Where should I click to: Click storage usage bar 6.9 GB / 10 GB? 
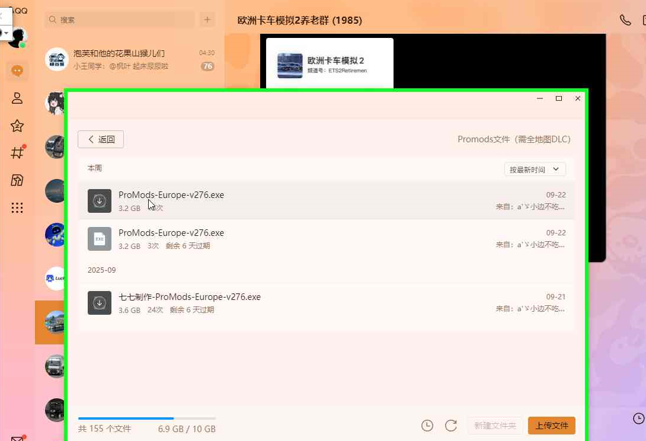click(x=146, y=418)
